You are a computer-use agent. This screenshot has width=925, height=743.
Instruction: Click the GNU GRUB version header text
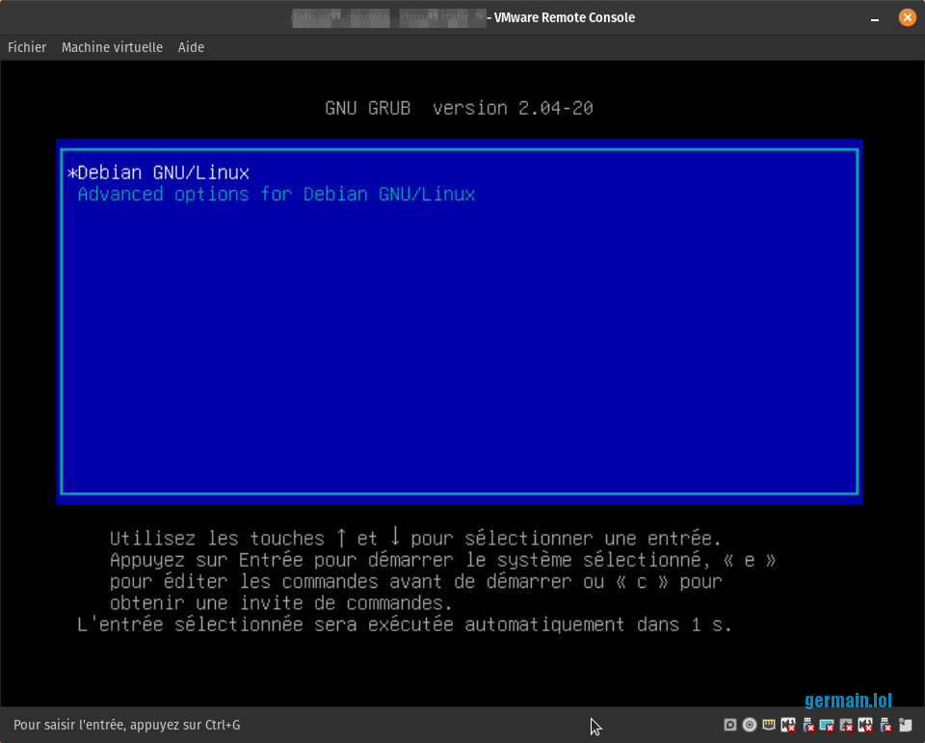pos(459,108)
